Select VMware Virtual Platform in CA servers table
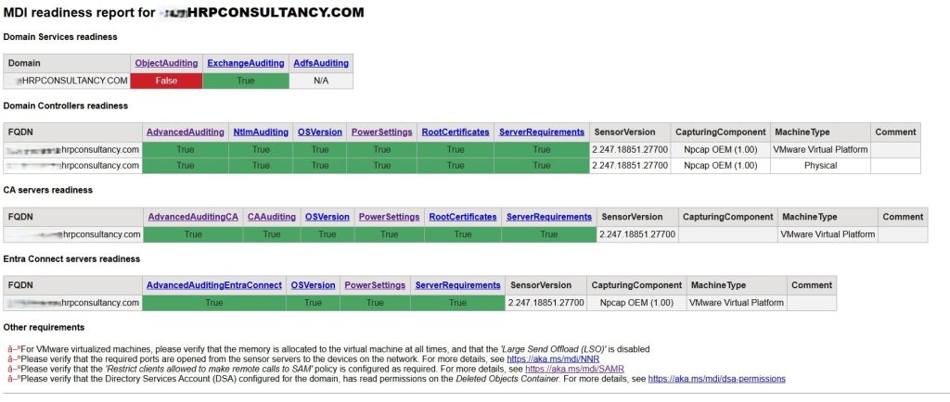This screenshot has width=950, height=402. [828, 234]
